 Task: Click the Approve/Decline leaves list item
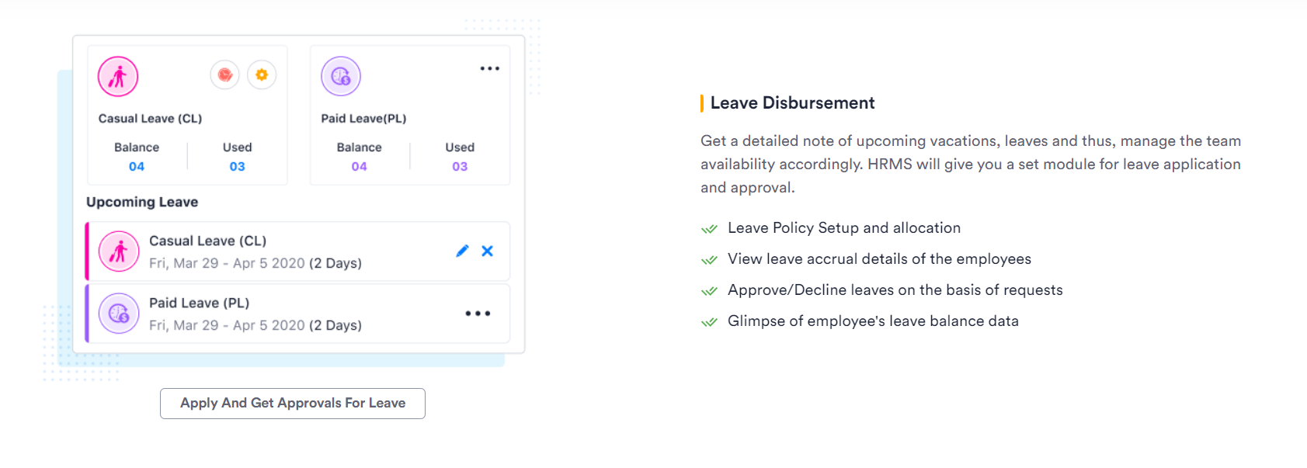(x=895, y=290)
